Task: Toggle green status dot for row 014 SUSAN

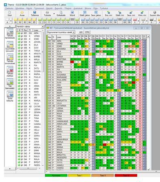Action: point(19,71)
